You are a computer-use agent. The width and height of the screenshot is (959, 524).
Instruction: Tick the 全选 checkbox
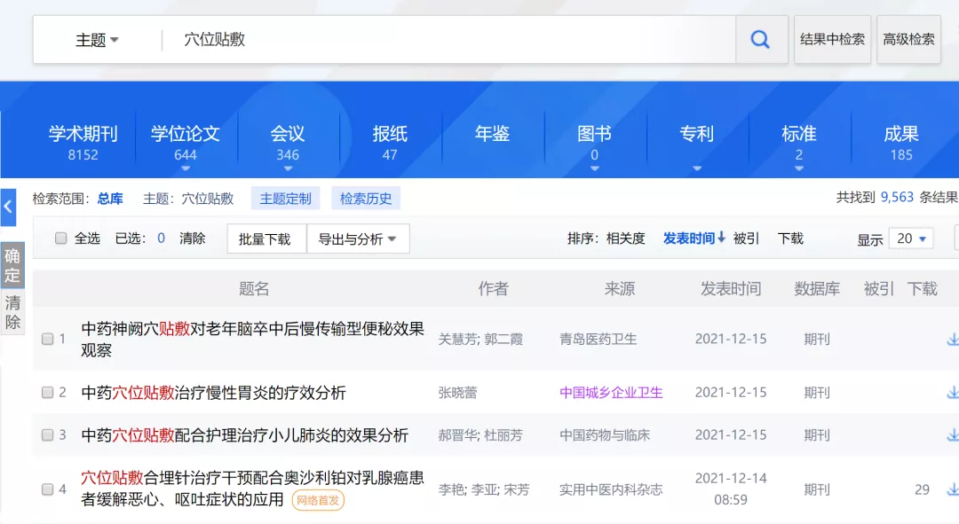tap(60, 239)
